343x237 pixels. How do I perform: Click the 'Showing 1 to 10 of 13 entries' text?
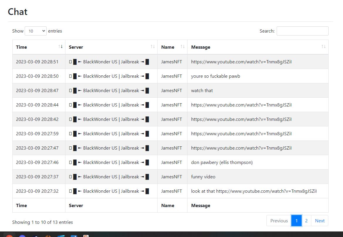pos(43,222)
